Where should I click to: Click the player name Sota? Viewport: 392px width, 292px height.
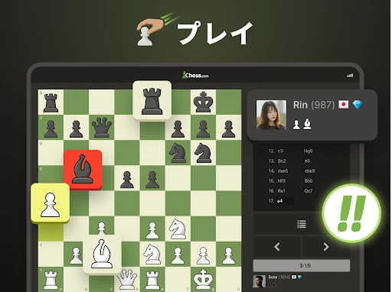tap(273, 277)
